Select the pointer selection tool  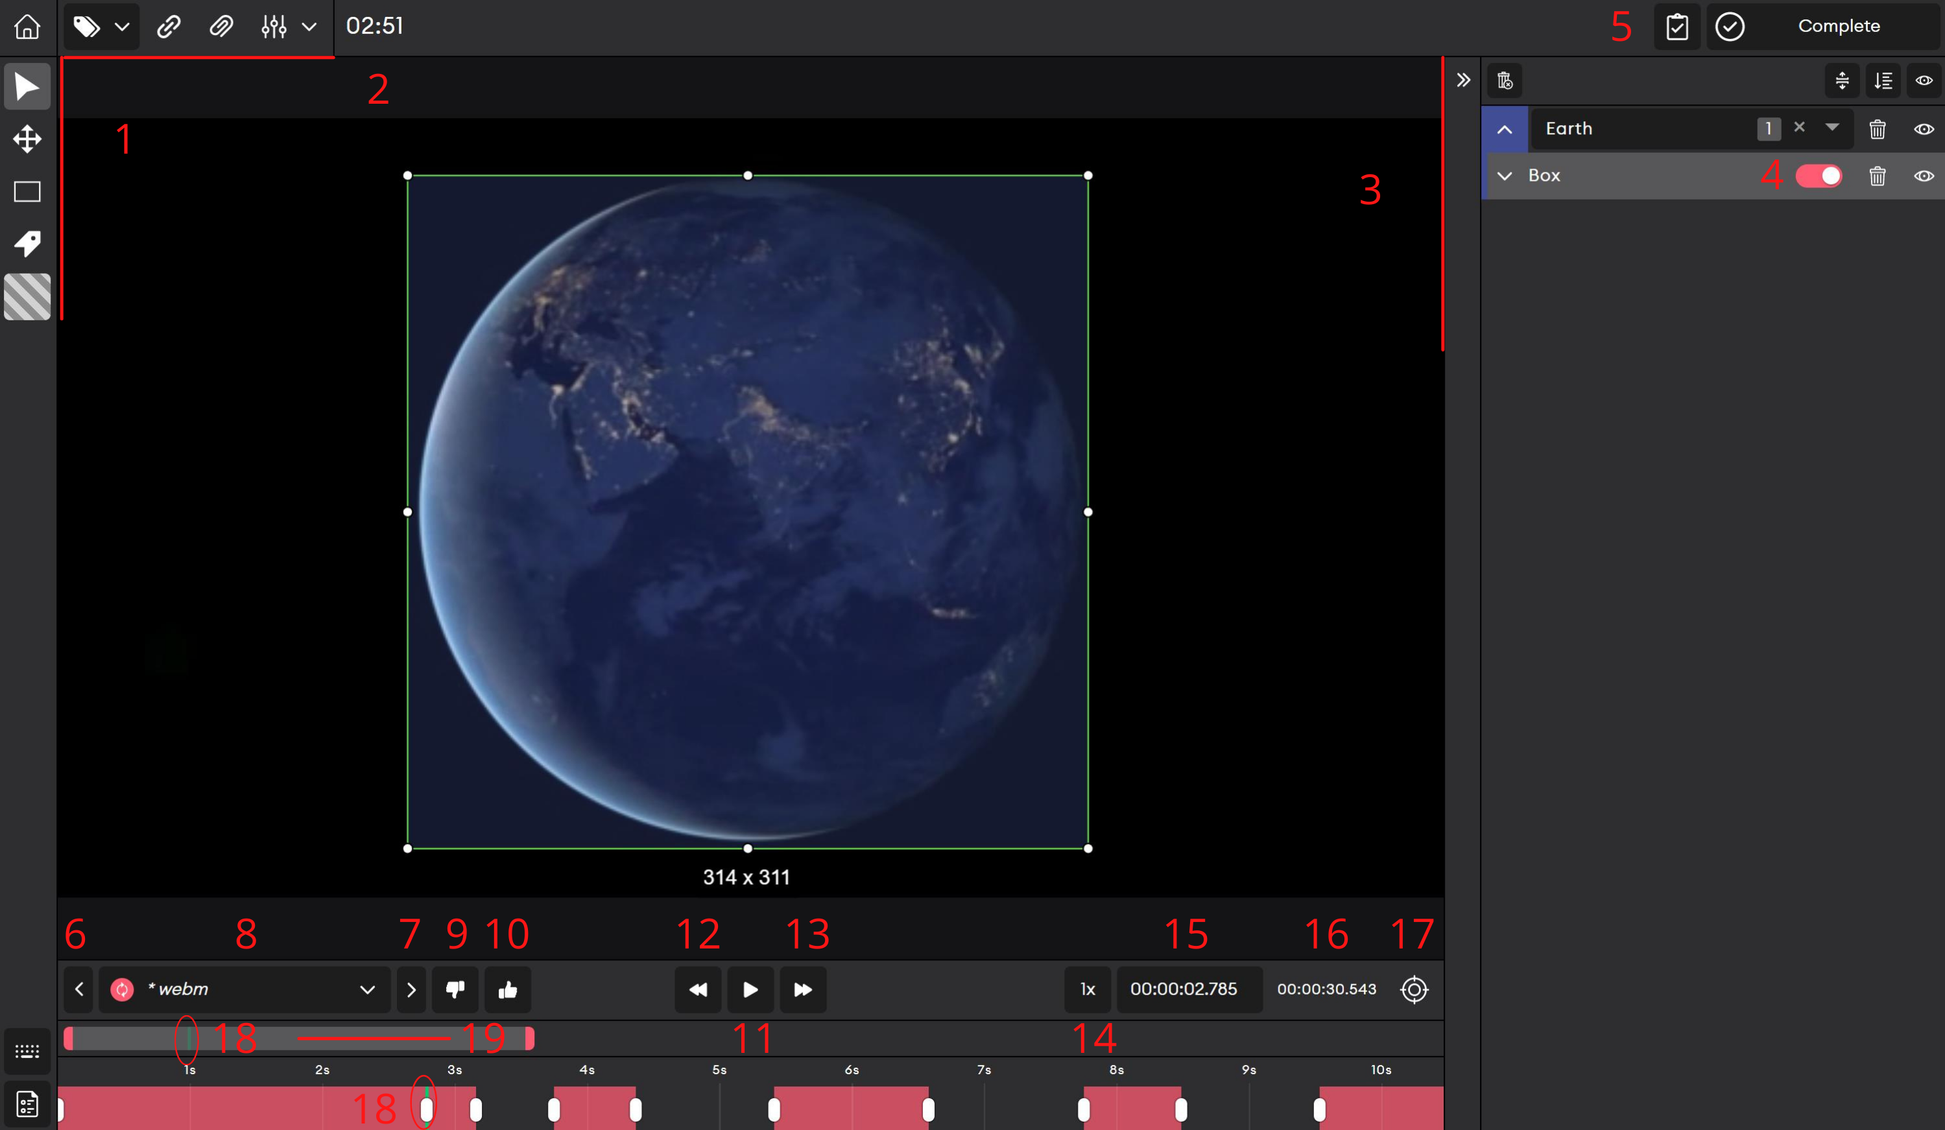[27, 86]
